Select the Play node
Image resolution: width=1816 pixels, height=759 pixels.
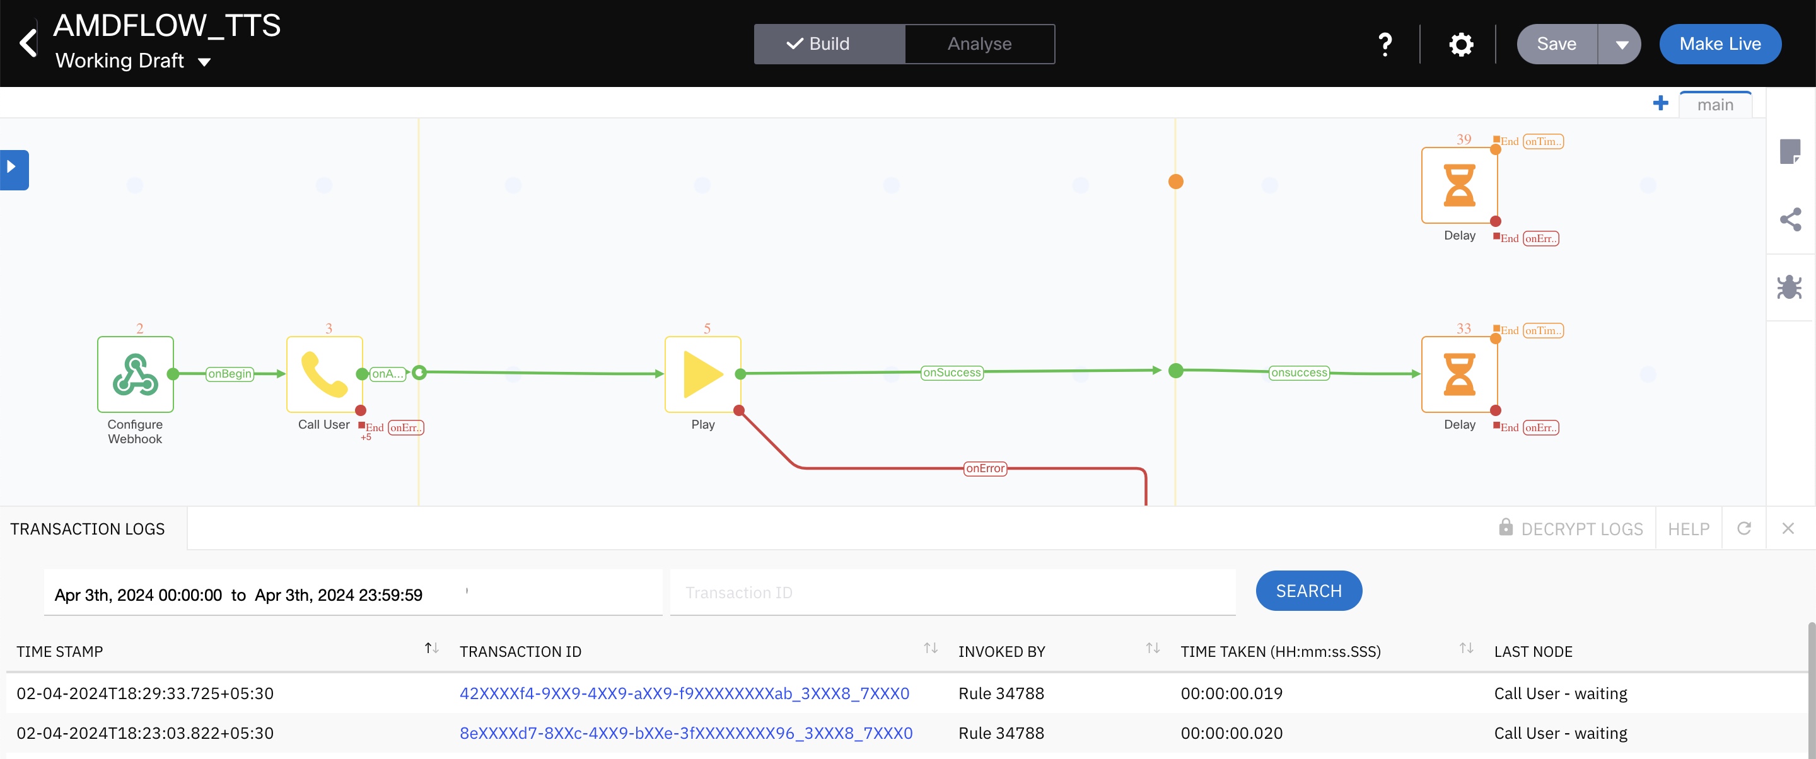pos(703,373)
